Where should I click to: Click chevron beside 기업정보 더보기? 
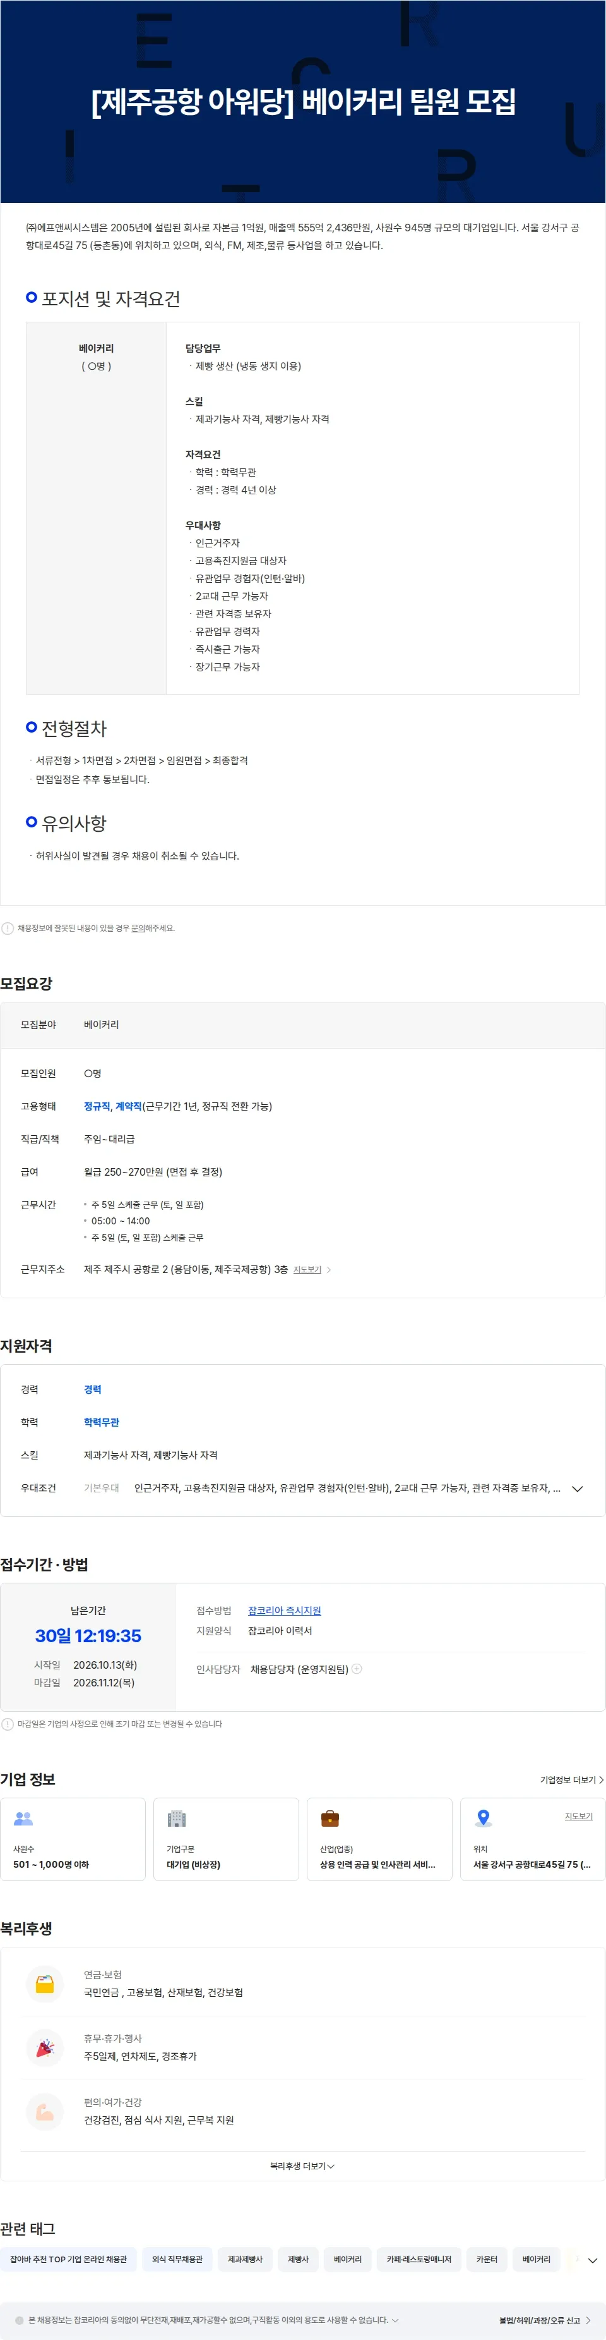pos(600,1779)
